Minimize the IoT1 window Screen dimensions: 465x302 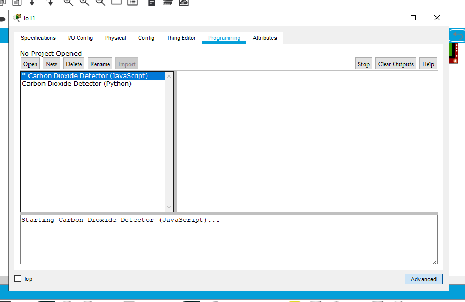click(x=390, y=18)
